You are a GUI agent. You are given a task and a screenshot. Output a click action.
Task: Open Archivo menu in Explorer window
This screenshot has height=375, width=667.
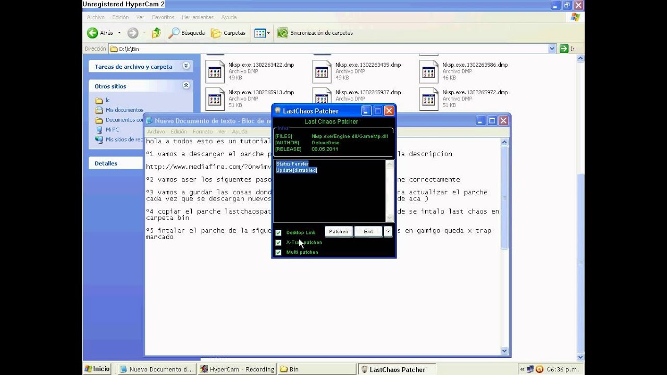[95, 17]
